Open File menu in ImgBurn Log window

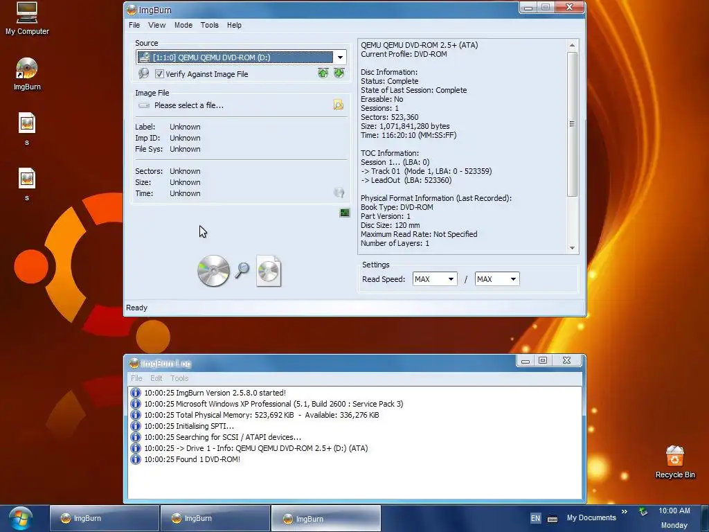coord(136,378)
